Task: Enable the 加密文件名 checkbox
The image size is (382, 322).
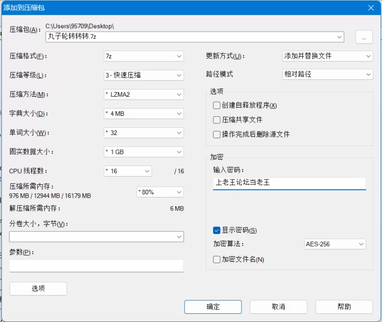Action: [216, 259]
